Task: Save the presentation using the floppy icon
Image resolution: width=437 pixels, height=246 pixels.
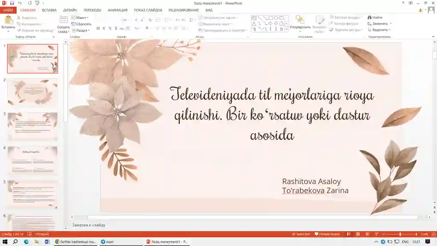Action: click(x=12, y=3)
